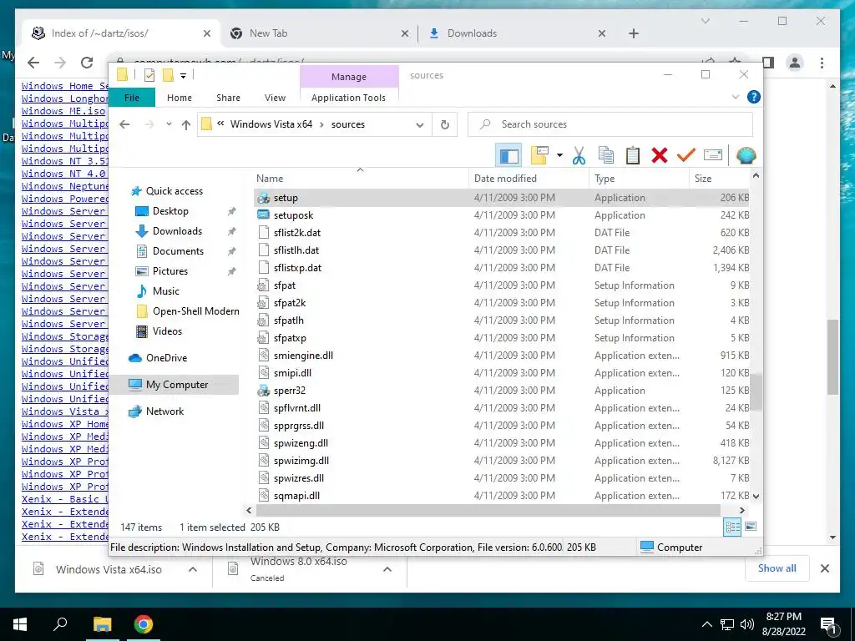Click the Copy icon in Explorer toolbar
This screenshot has height=641, width=855.
(x=606, y=156)
